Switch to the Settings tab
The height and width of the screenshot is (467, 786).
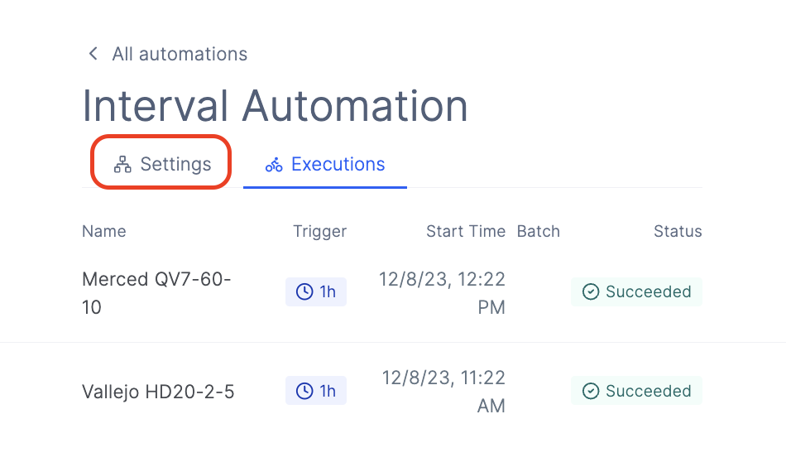coord(162,164)
